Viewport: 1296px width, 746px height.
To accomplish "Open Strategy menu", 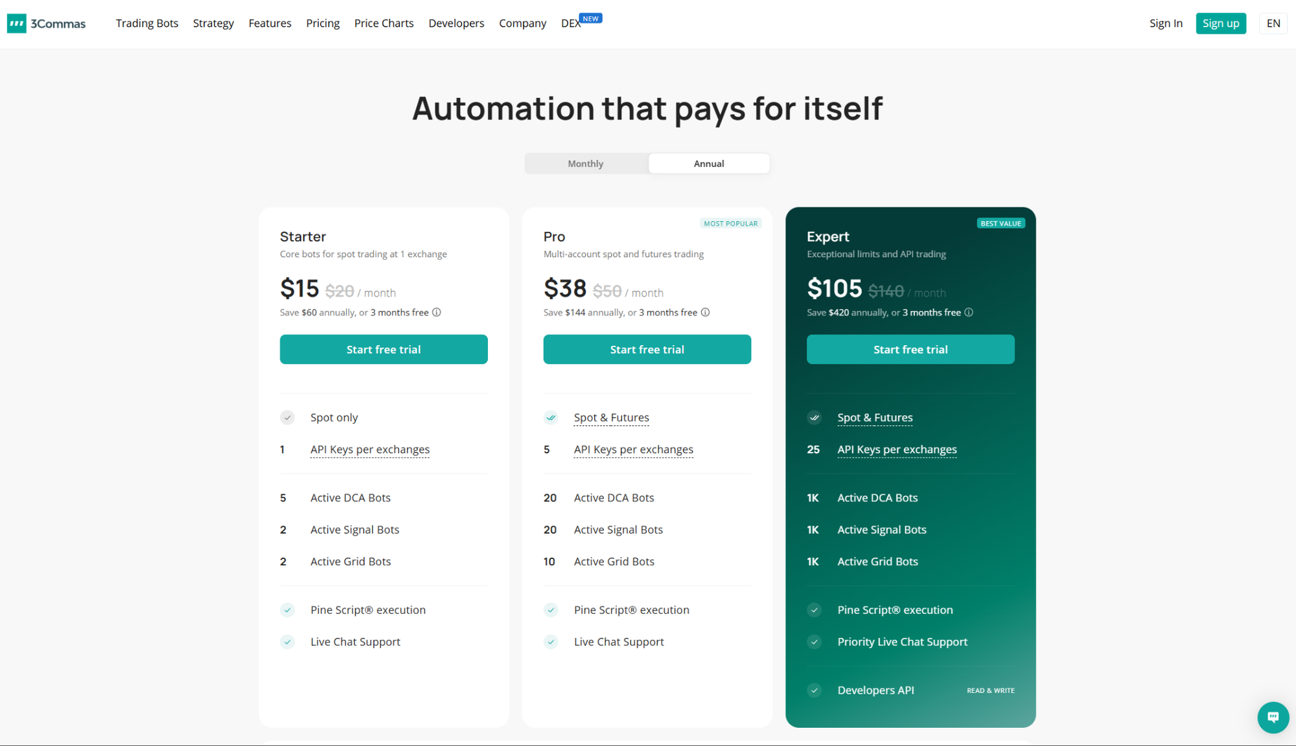I will pyautogui.click(x=213, y=23).
